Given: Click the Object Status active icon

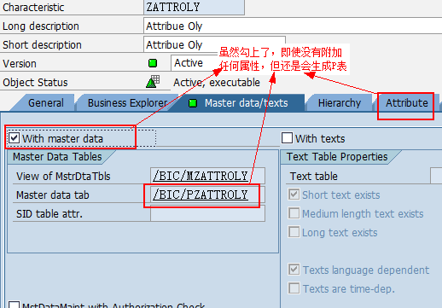Looking at the screenshot, I should coord(153,82).
